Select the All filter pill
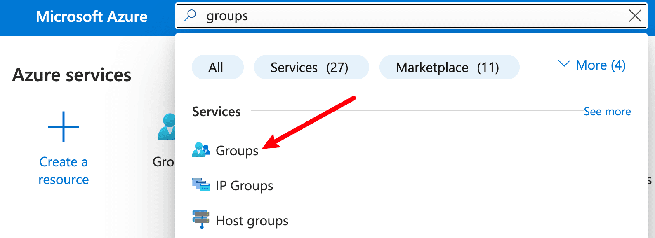 [217, 67]
